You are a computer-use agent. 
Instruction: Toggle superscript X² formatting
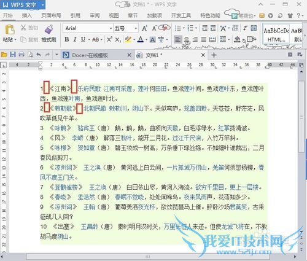pyautogui.click(x=109, y=39)
